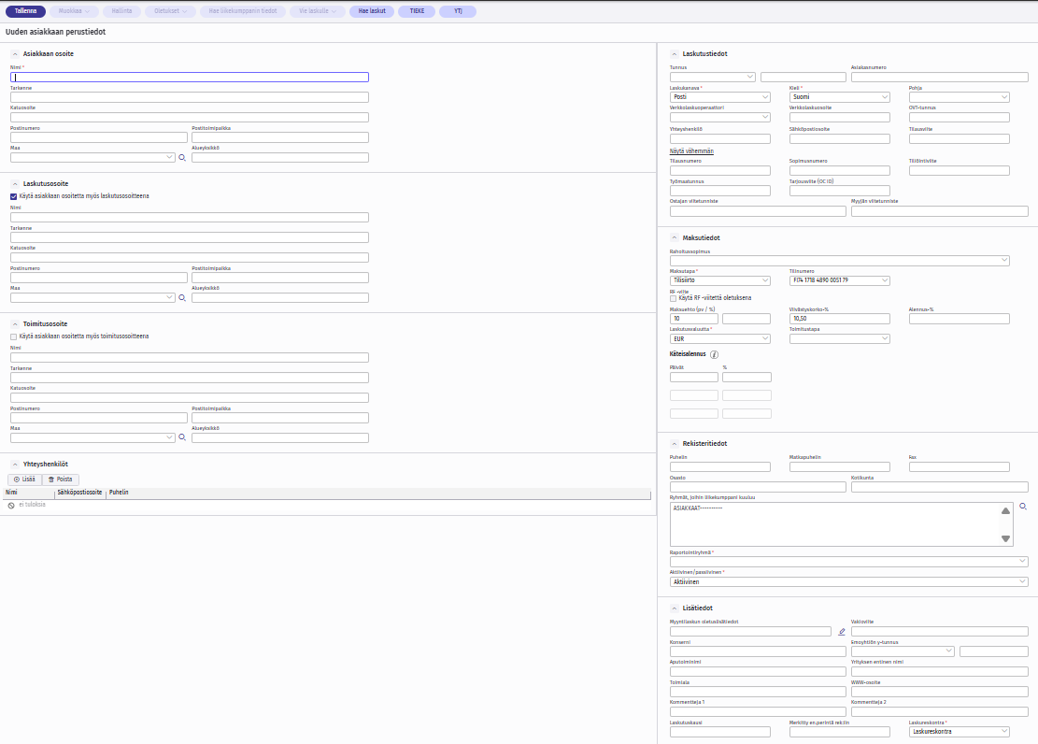Click the Lisää button to add a contact person
Screen dimensions: 1038x744
click(x=24, y=479)
